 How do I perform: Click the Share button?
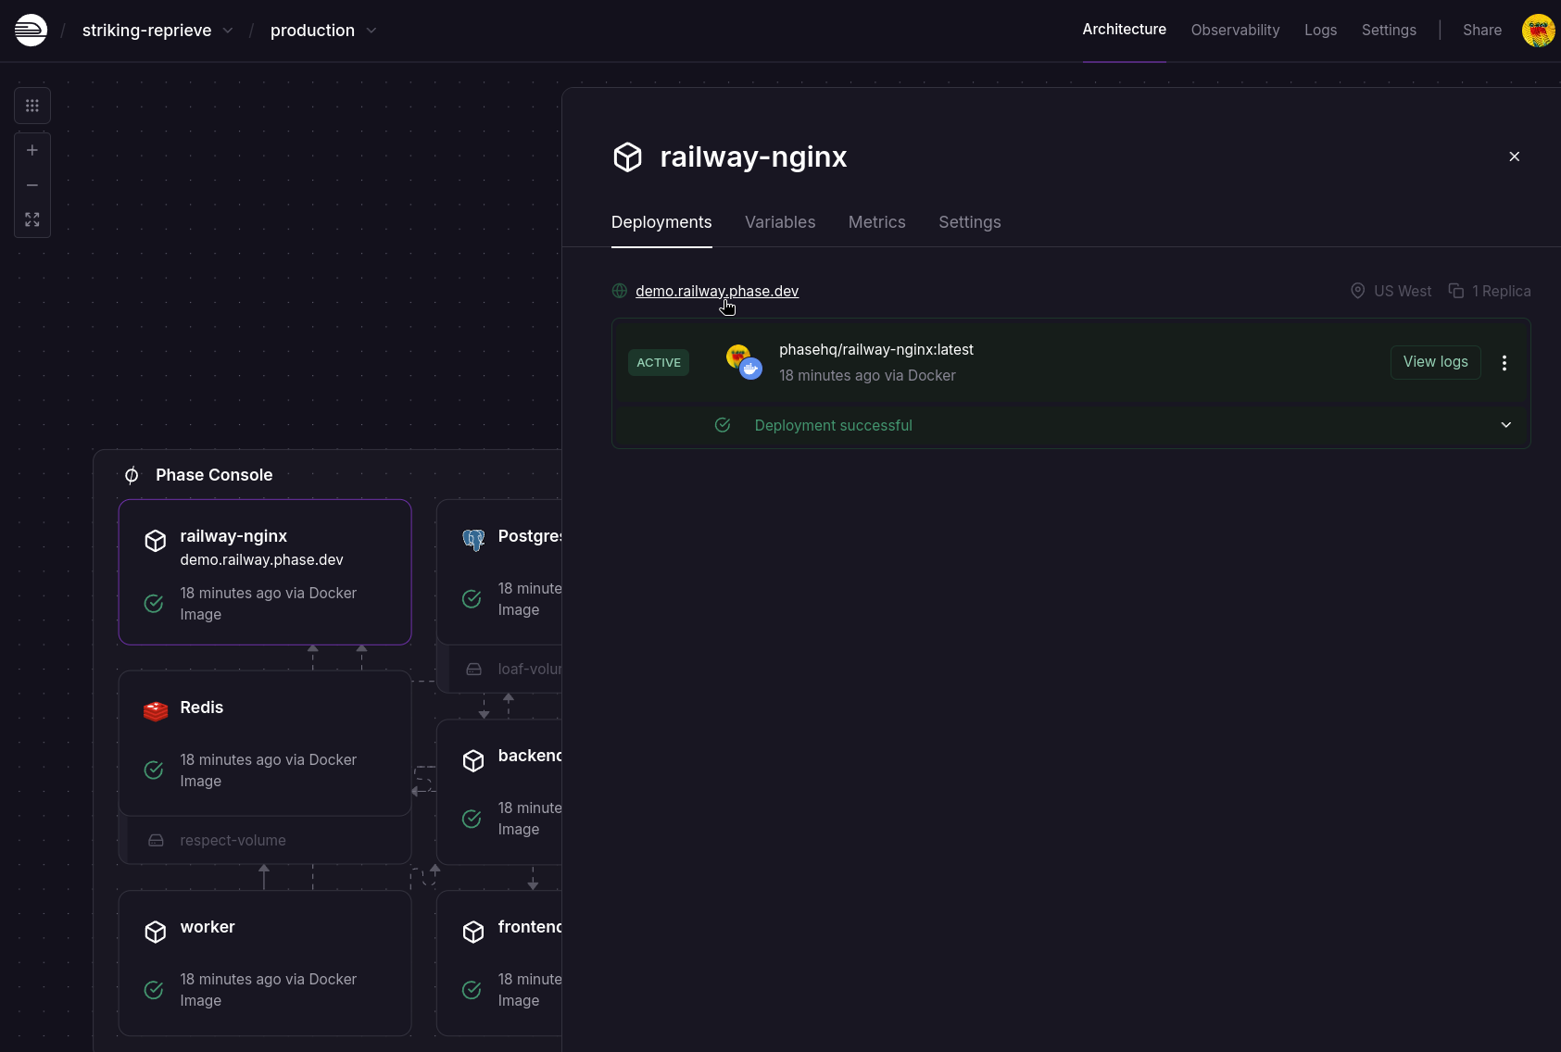tap(1481, 31)
